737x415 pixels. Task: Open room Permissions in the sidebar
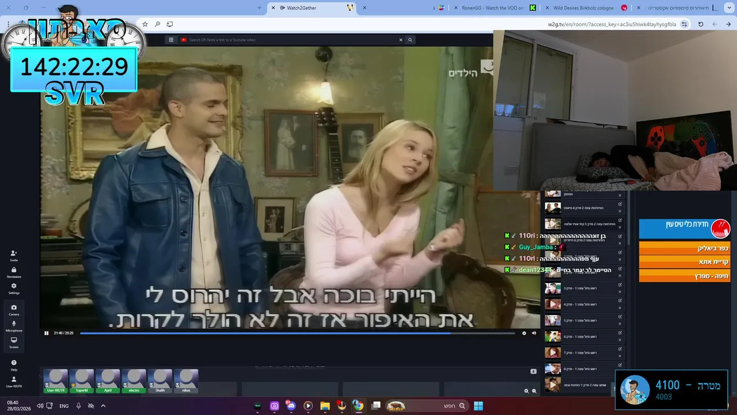pos(14,272)
